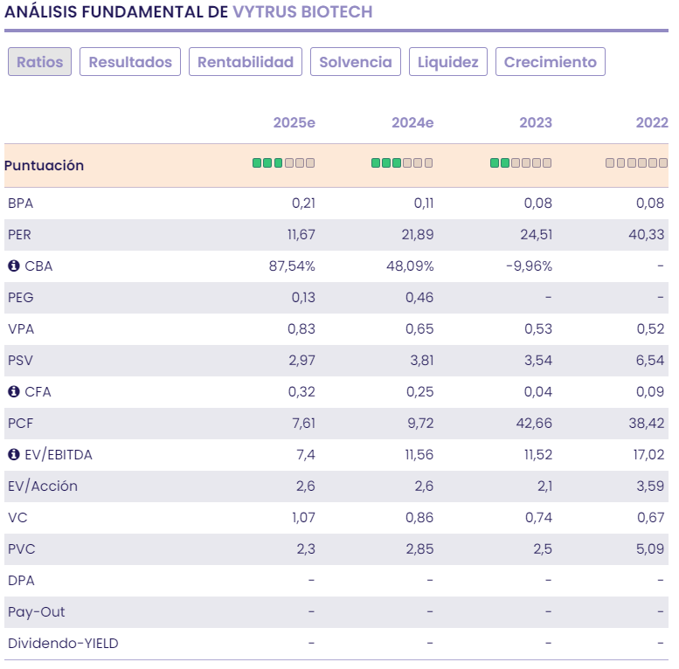Screen dimensions: 679x669
Task: Click the info icon beside CFA
Action: click(13, 392)
